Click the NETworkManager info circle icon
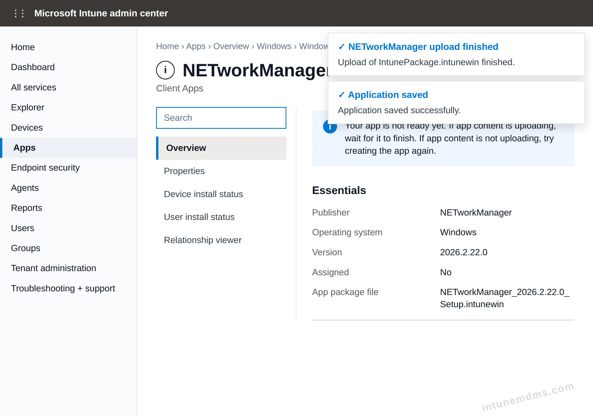The width and height of the screenshot is (593, 416). tap(165, 70)
